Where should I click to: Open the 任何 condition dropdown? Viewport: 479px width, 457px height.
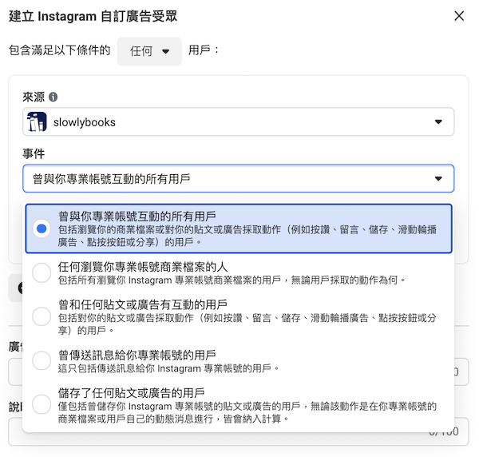click(x=149, y=51)
